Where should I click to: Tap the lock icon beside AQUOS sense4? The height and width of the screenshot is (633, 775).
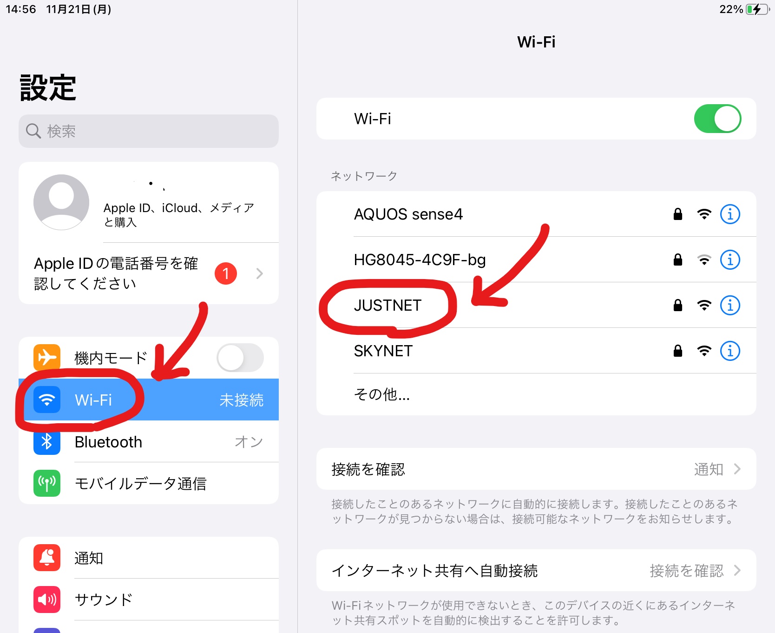tap(678, 214)
